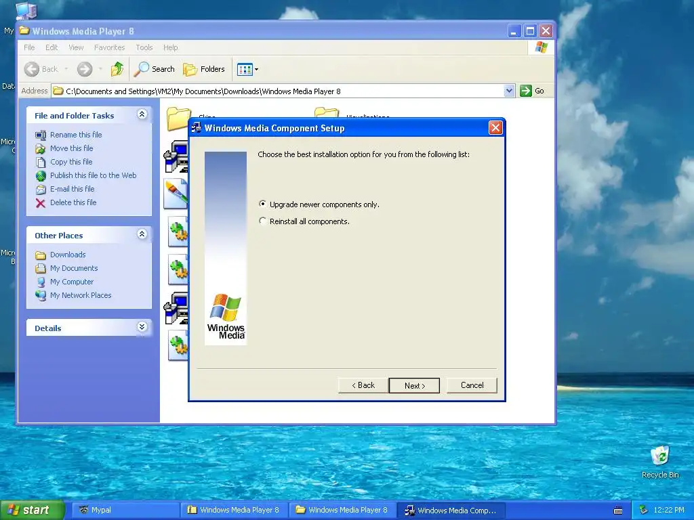
Task: Click the 12:22 PM clock in the tray
Action: (668, 510)
